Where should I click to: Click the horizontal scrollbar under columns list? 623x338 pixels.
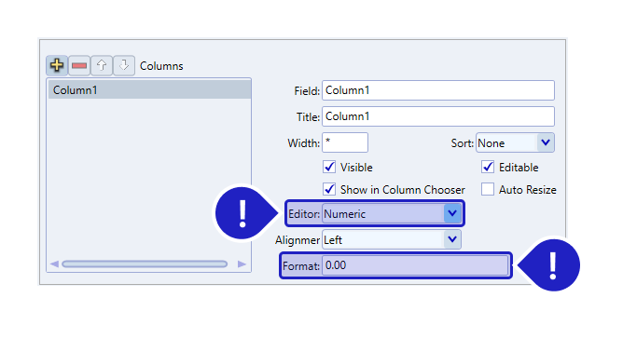coord(145,264)
